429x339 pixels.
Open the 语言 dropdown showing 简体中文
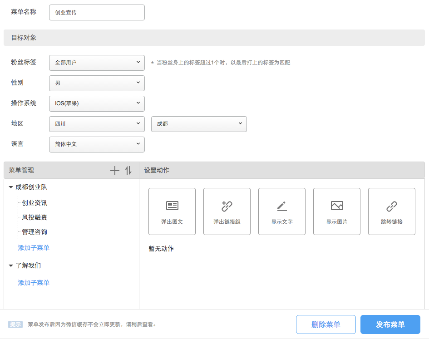[97, 144]
